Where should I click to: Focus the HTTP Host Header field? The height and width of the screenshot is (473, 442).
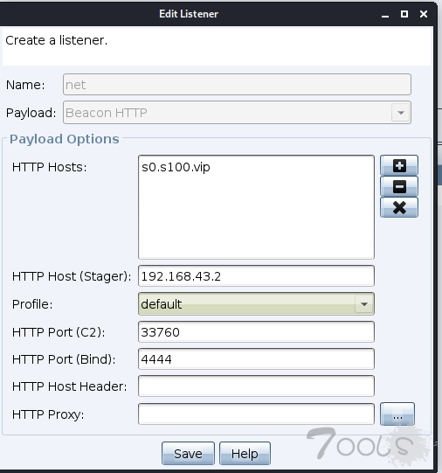(x=256, y=386)
